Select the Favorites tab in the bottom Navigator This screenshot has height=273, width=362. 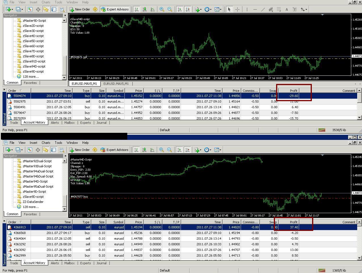(x=30, y=214)
